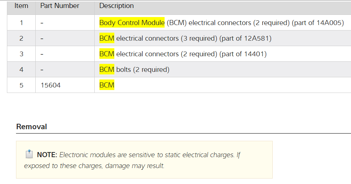Click the "Description" column header
Screen dimensions: 351x184
click(117, 6)
